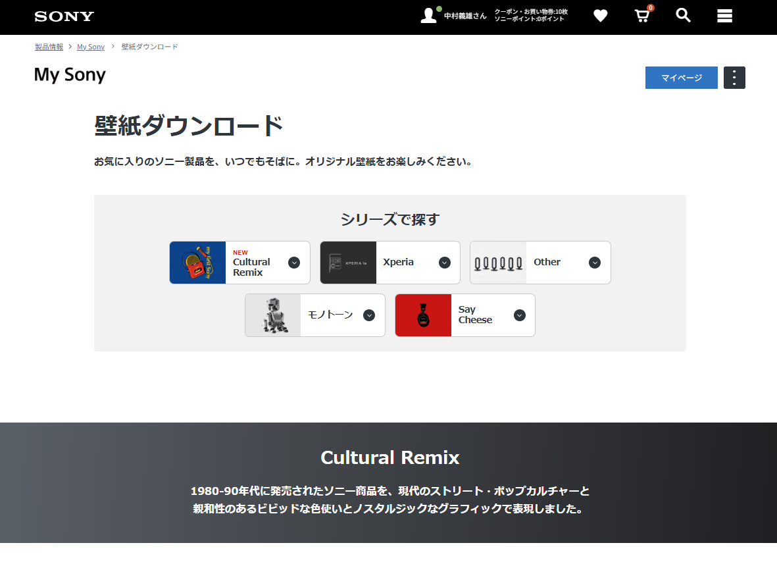
Task: Expand the モノトーン series chevron
Action: click(x=369, y=315)
